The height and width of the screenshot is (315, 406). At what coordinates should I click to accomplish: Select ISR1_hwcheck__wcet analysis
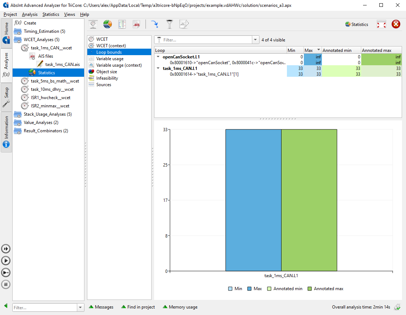(x=51, y=98)
